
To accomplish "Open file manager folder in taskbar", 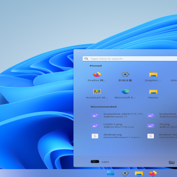I will click(139, 173).
